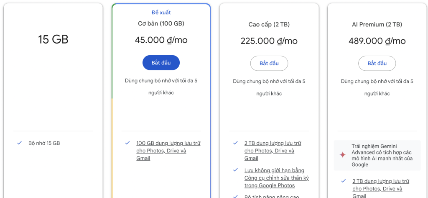Click the Bộ nhớ 15 GB feature text
This screenshot has width=428, height=198.
point(44,143)
